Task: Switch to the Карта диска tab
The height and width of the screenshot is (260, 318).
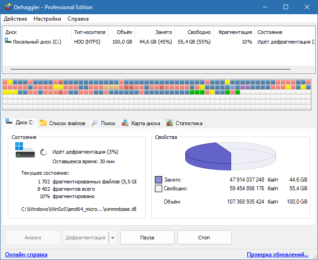Action: [x=141, y=123]
